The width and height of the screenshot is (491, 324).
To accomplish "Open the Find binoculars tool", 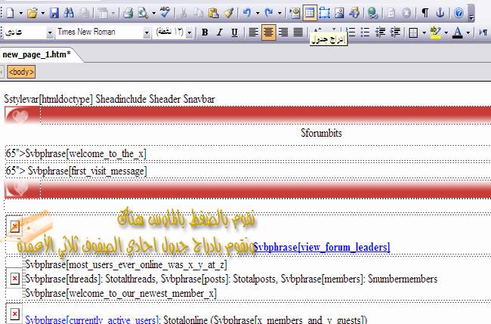I will point(69,13).
